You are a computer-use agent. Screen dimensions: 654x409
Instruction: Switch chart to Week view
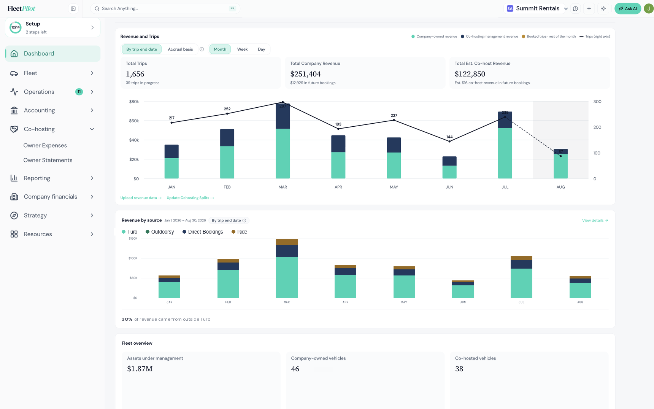click(242, 49)
